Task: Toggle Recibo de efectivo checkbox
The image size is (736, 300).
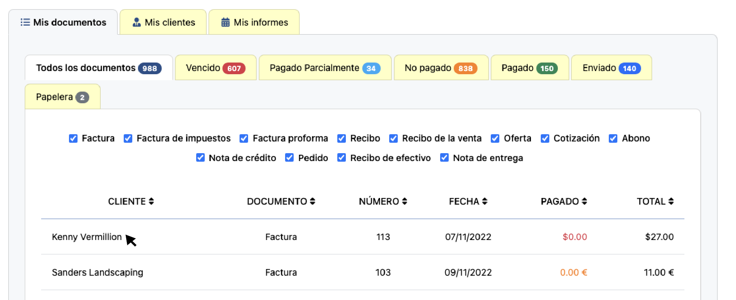Action: [341, 157]
